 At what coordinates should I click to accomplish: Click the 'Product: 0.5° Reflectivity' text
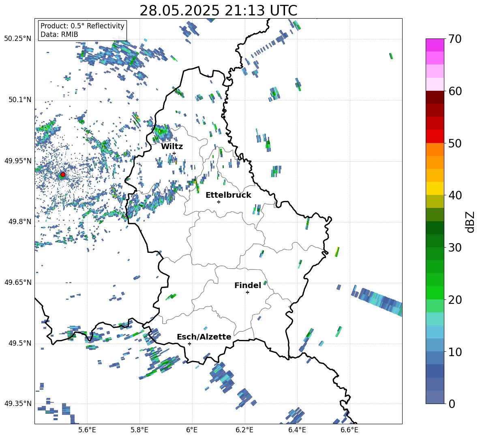[82, 26]
